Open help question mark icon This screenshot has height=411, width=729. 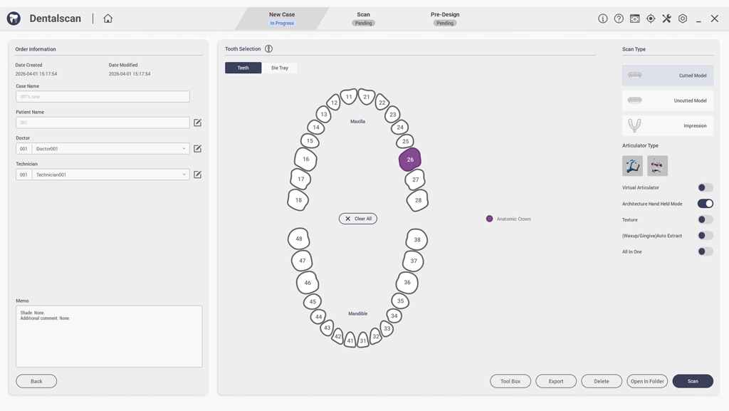[x=619, y=19]
